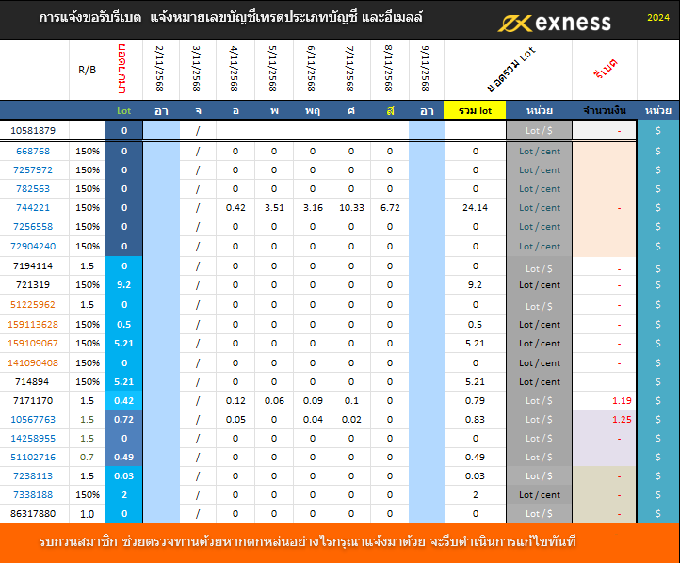The width and height of the screenshot is (680, 563).
Task: Select the rebate amount 1.25 cell
Action: [x=621, y=419]
